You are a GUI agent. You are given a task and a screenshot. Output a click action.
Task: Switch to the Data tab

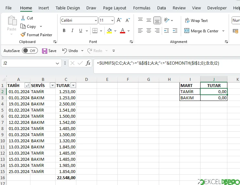pyautogui.click(x=161, y=8)
